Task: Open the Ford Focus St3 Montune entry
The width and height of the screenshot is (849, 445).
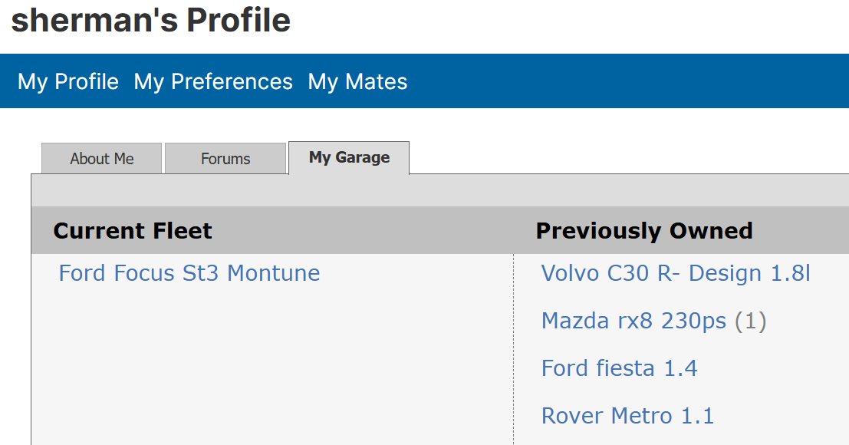Action: 189,273
